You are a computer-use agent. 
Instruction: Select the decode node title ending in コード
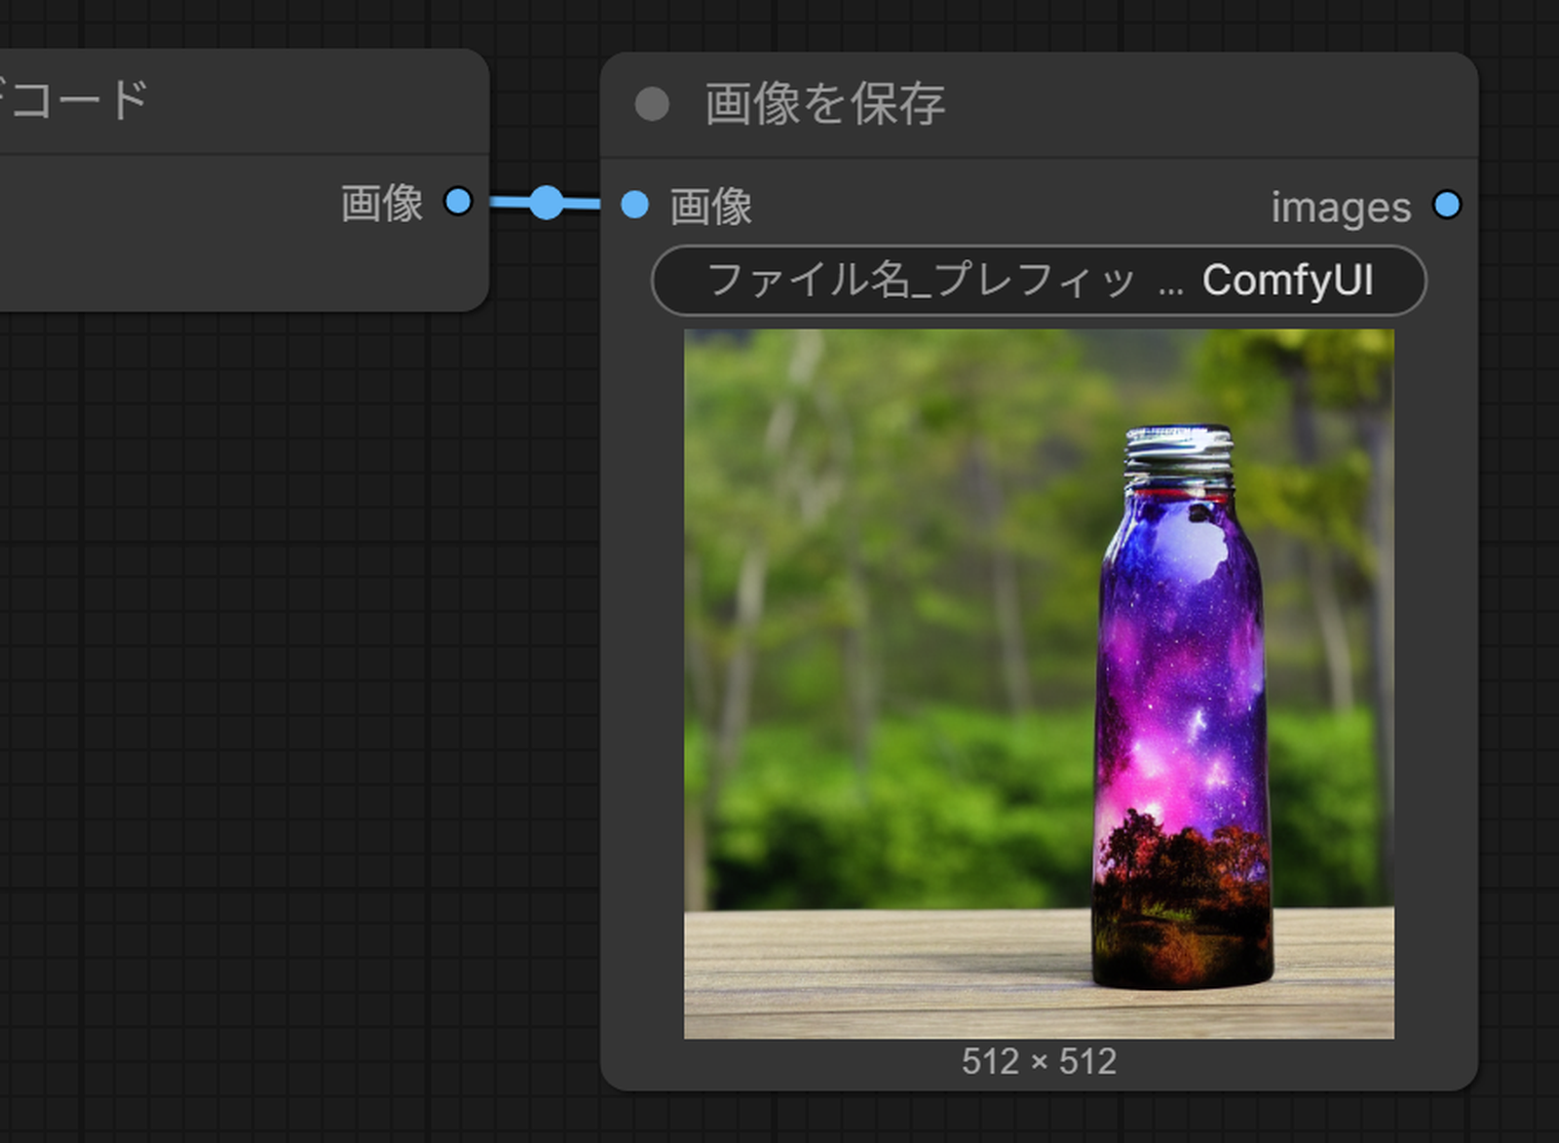click(x=73, y=99)
